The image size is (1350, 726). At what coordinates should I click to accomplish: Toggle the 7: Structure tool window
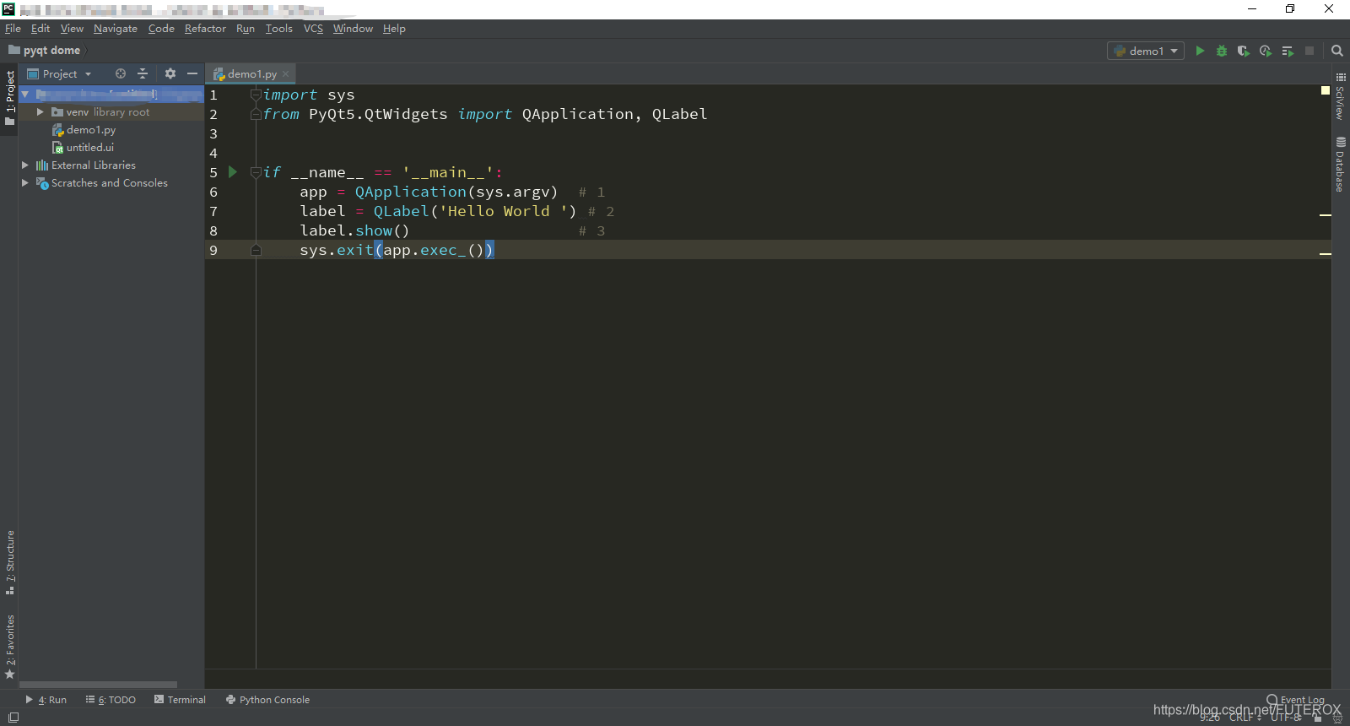pos(10,562)
